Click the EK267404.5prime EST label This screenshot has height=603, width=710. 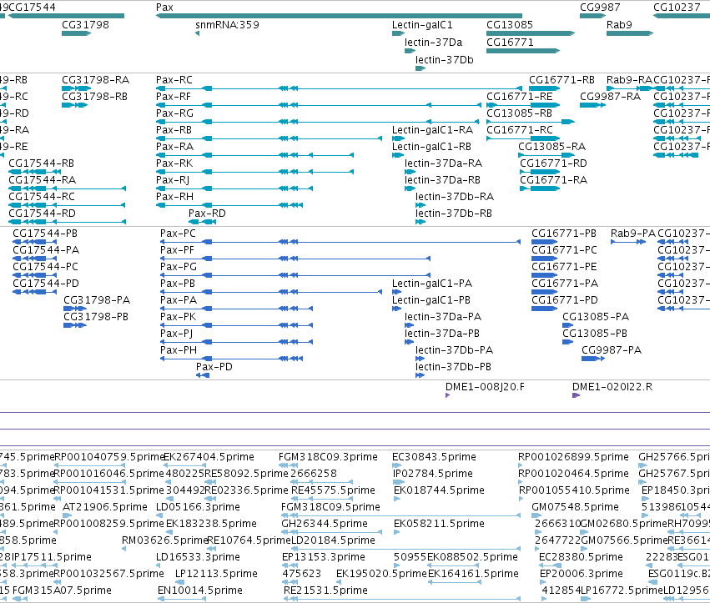click(x=209, y=457)
